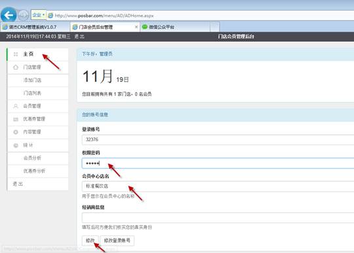The width and height of the screenshot is (354, 253).
Task: Switch to the 门店会员后台管理 tab
Action: coord(105,27)
